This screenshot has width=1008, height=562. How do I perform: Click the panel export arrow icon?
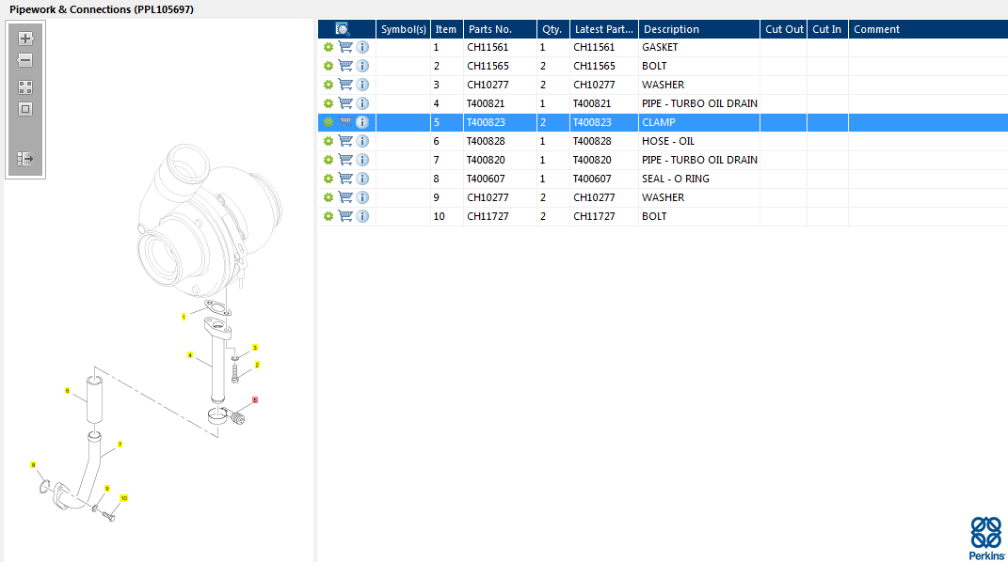pos(25,159)
